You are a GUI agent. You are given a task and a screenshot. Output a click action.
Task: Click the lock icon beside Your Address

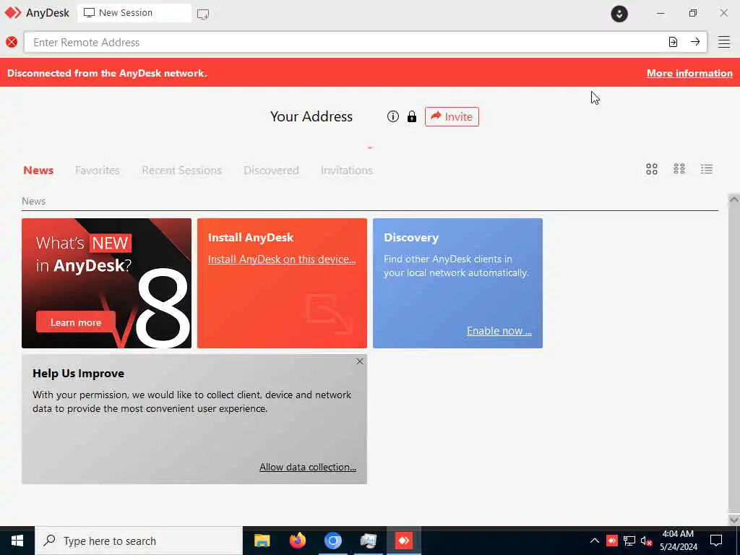[411, 116]
